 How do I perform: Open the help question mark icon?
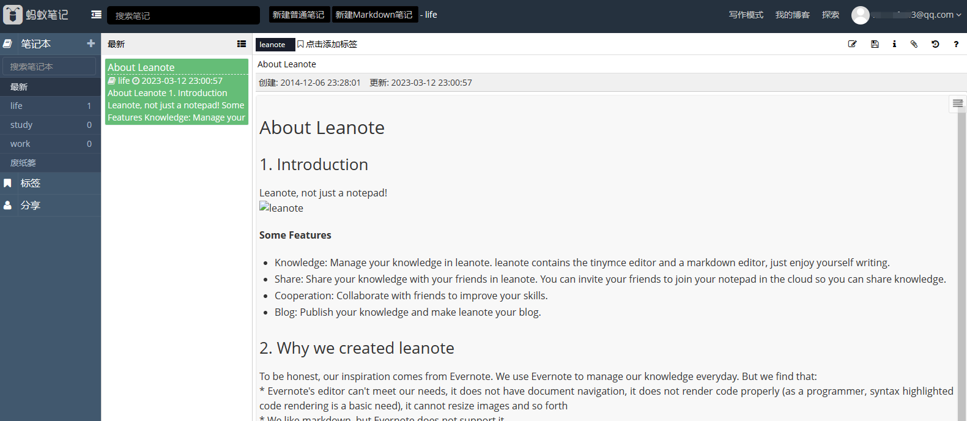pos(956,44)
